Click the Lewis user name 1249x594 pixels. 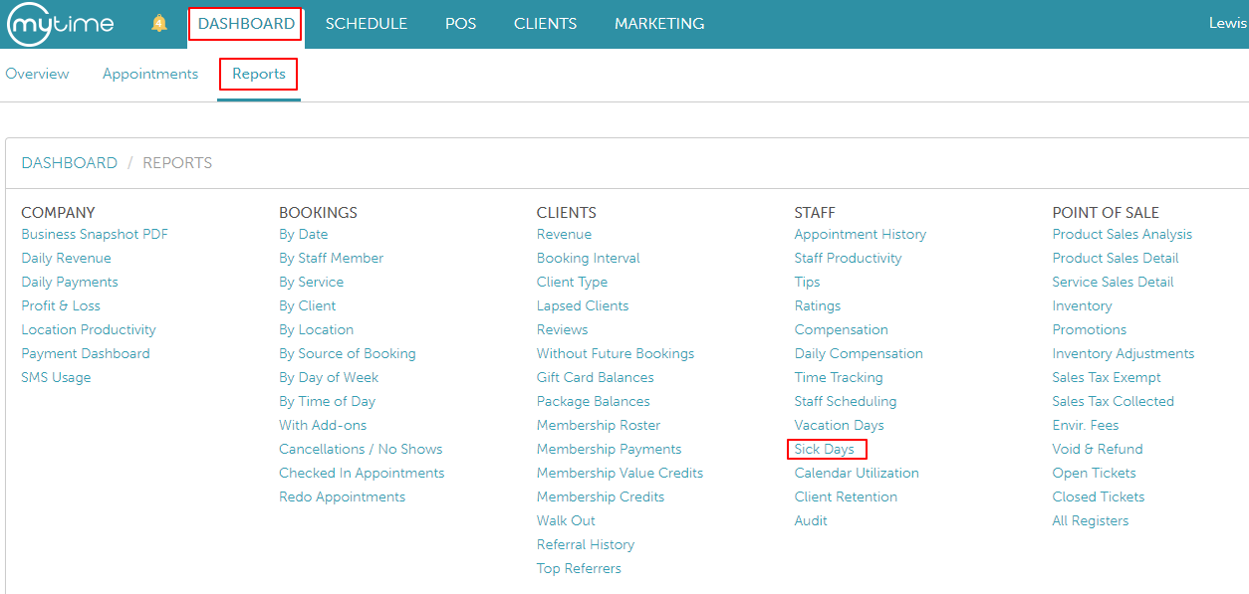coord(1228,23)
